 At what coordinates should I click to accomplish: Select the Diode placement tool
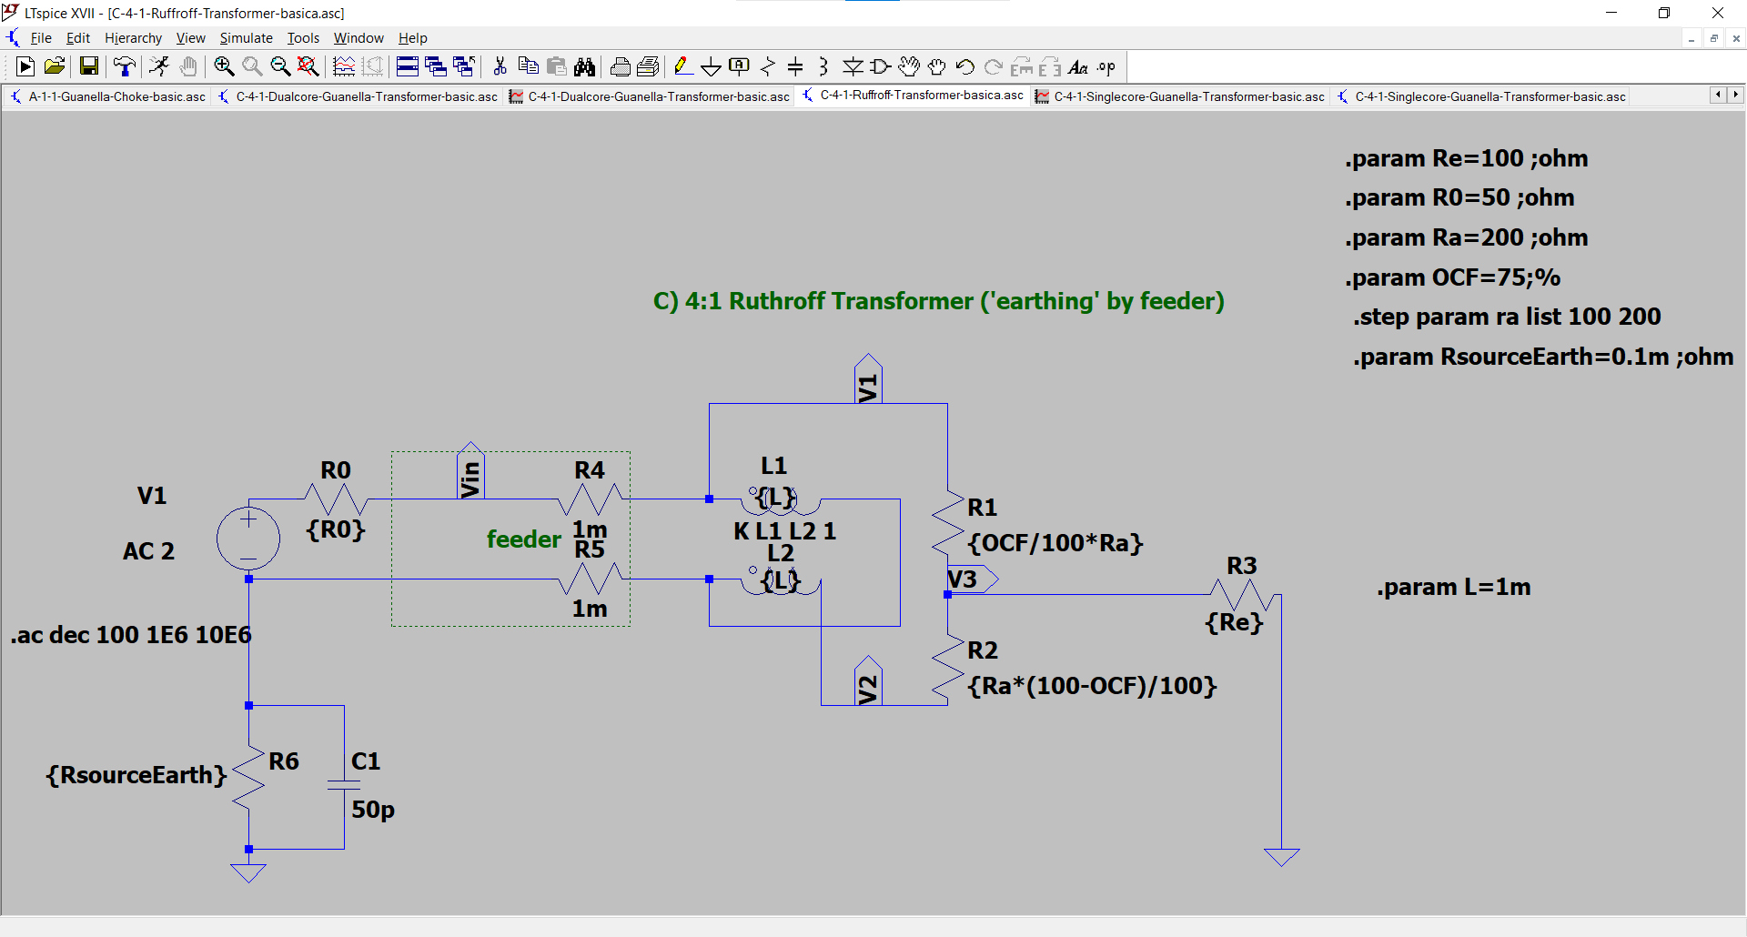click(x=853, y=66)
